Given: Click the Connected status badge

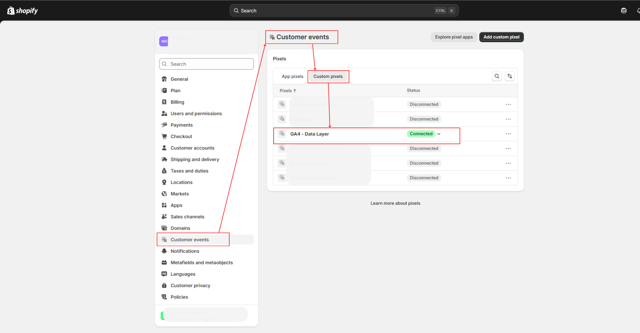Looking at the screenshot, I should 421,134.
